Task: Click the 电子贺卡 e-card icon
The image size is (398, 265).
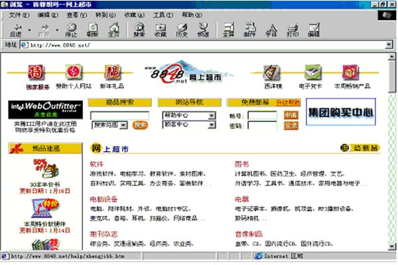Action: pos(312,76)
